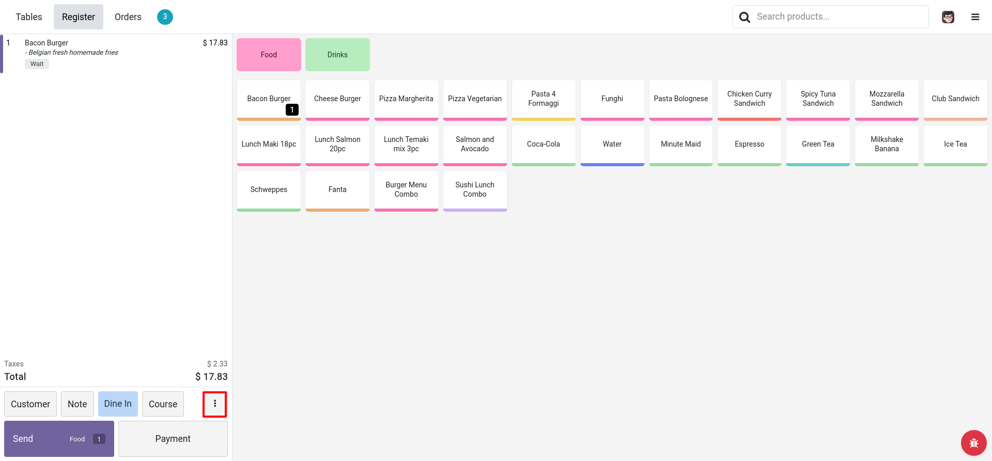Add Lunch Salmon 20pc
This screenshot has width=992, height=461.
[x=337, y=145]
